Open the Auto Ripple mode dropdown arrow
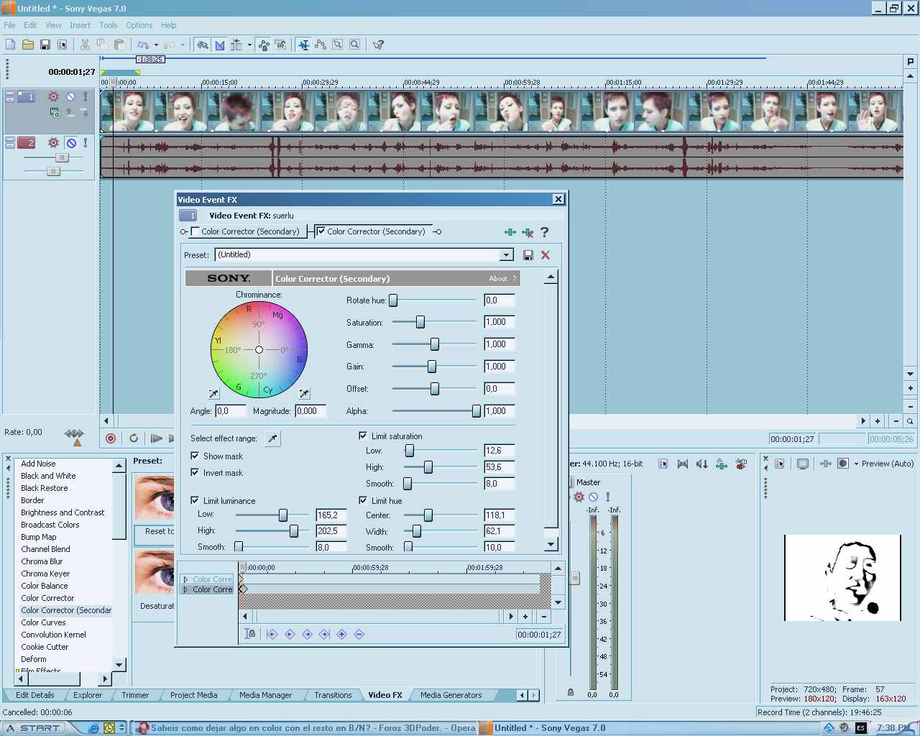Screen dimensions: 920x736 249,45
